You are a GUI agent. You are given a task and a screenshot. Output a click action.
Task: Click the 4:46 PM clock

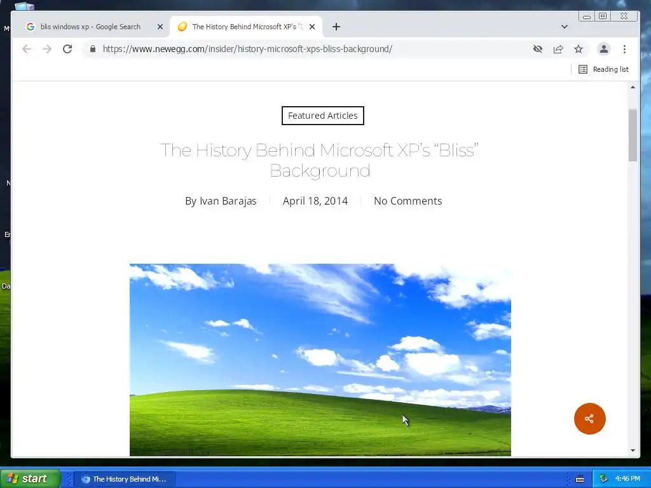point(627,479)
